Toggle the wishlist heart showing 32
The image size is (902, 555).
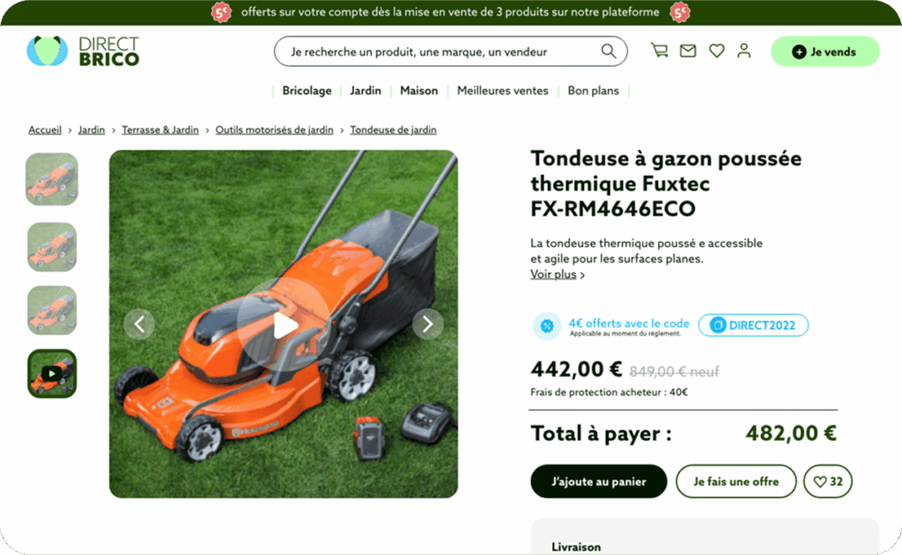point(828,481)
